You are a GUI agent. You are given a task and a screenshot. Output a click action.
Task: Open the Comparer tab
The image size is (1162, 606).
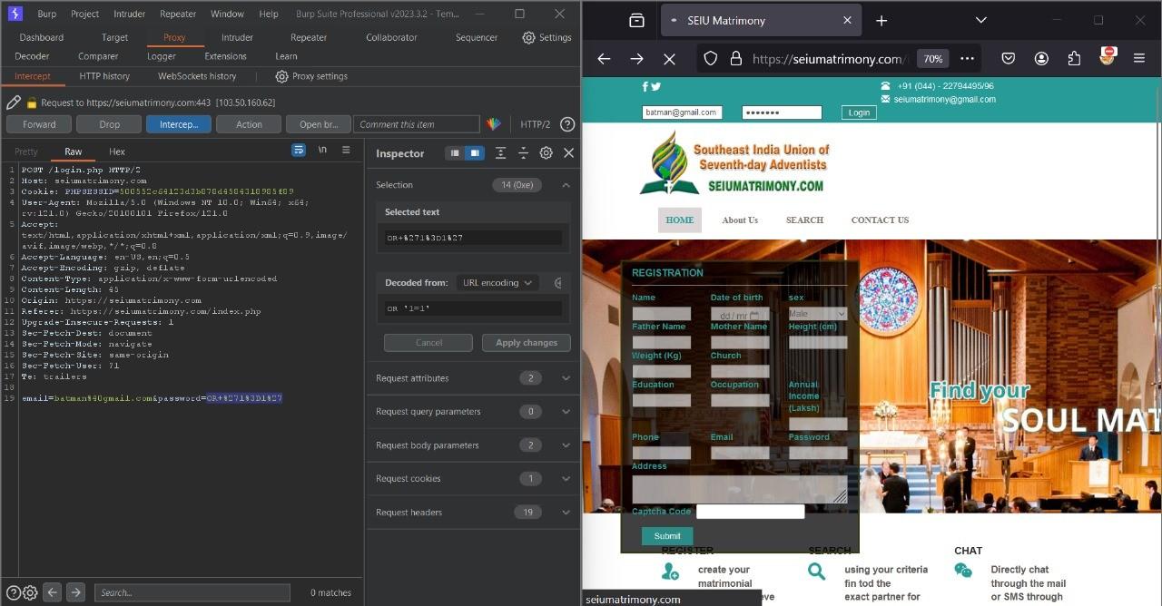pyautogui.click(x=98, y=56)
